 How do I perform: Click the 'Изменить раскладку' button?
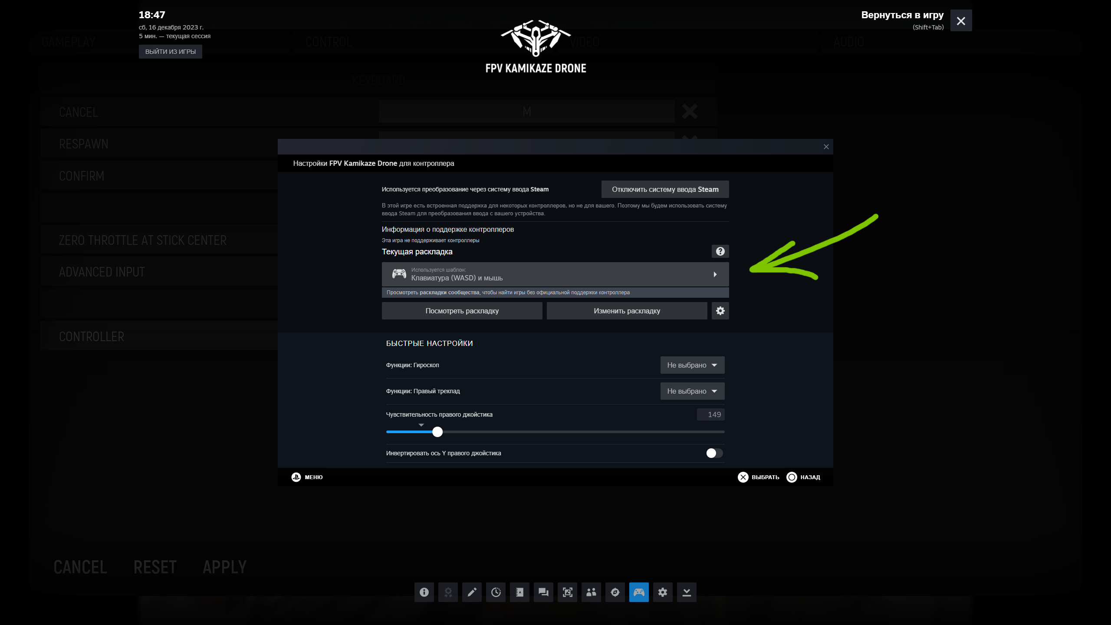pyautogui.click(x=627, y=311)
